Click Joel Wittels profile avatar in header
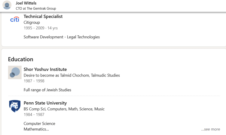Image resolution: width=226 pixels, height=135 pixels. click(7, 5)
